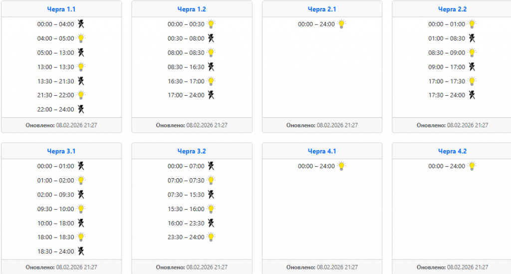Select the Черга 3.1 queue title
Viewport: 511px width, 274px height.
(x=61, y=151)
